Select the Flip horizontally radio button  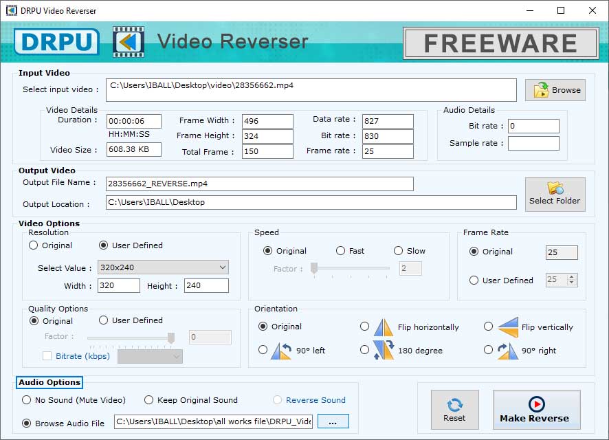(x=364, y=327)
